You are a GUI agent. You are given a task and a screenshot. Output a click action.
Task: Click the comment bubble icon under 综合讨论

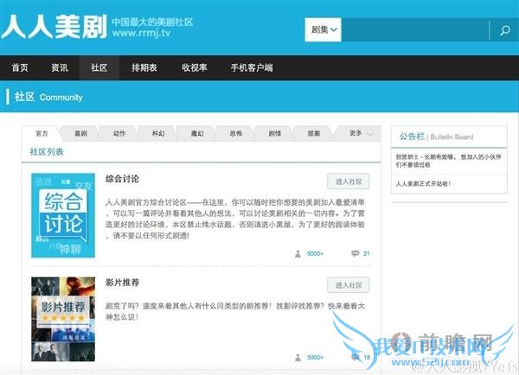355,254
